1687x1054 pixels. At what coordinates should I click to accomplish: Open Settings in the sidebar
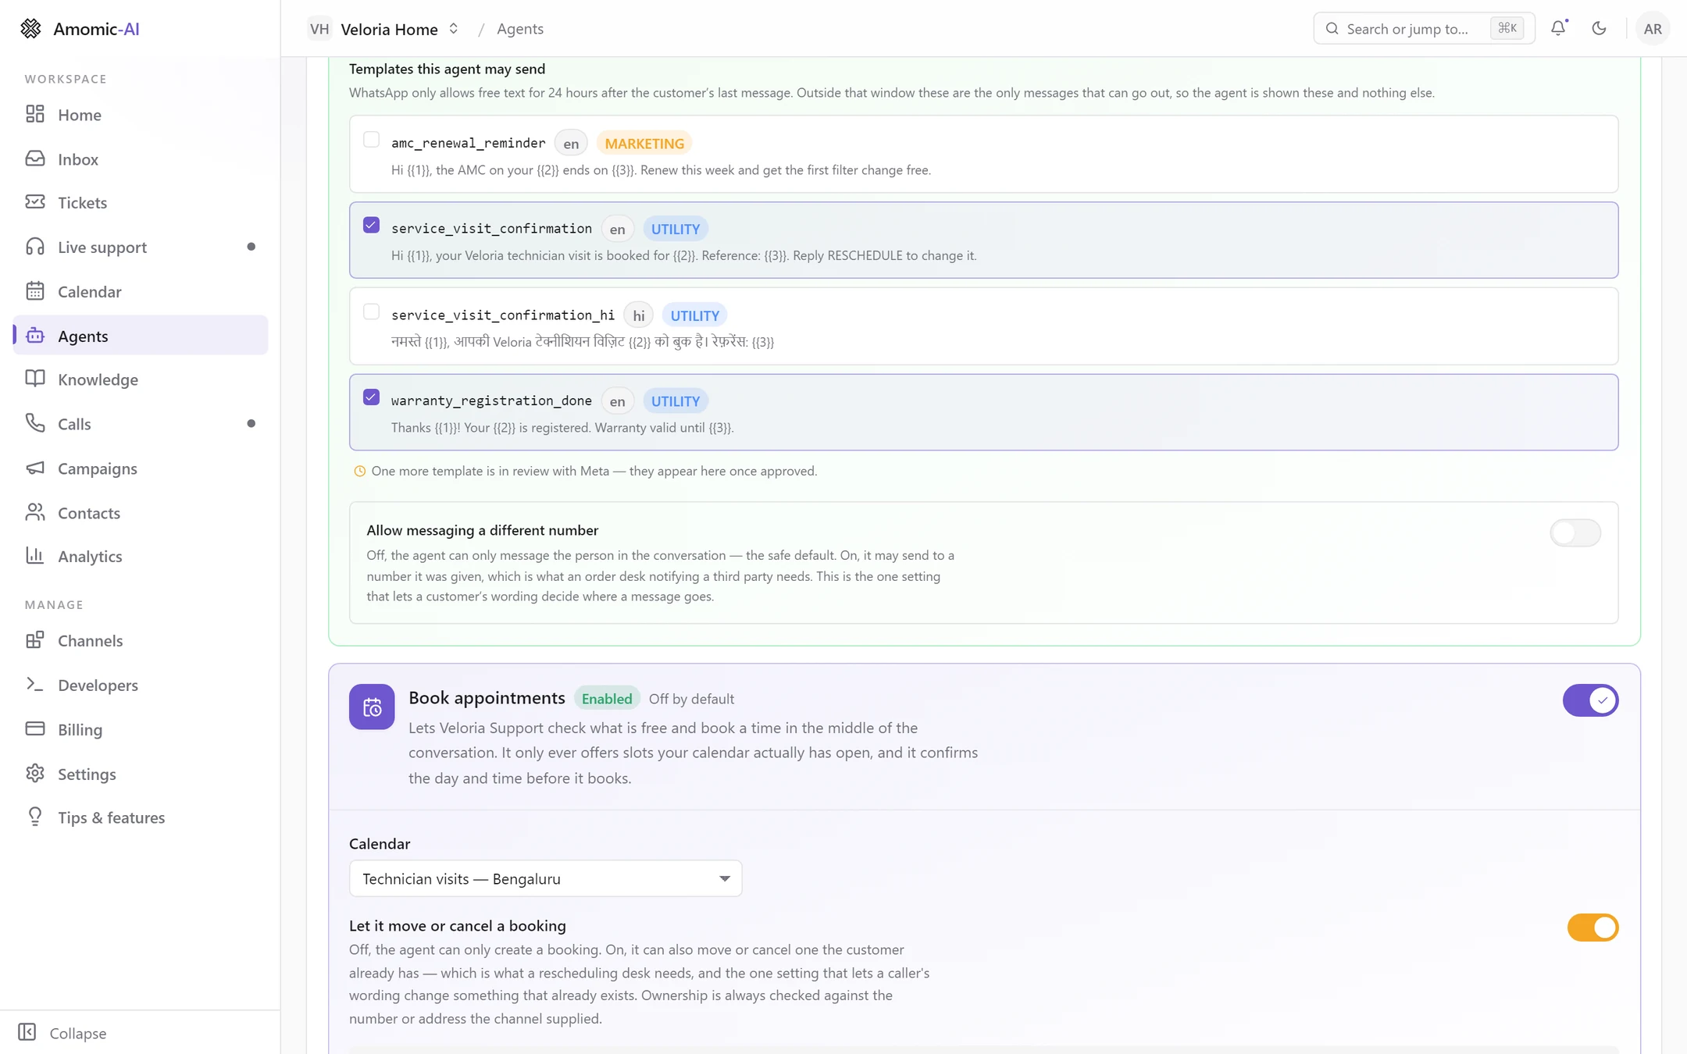pos(141,773)
